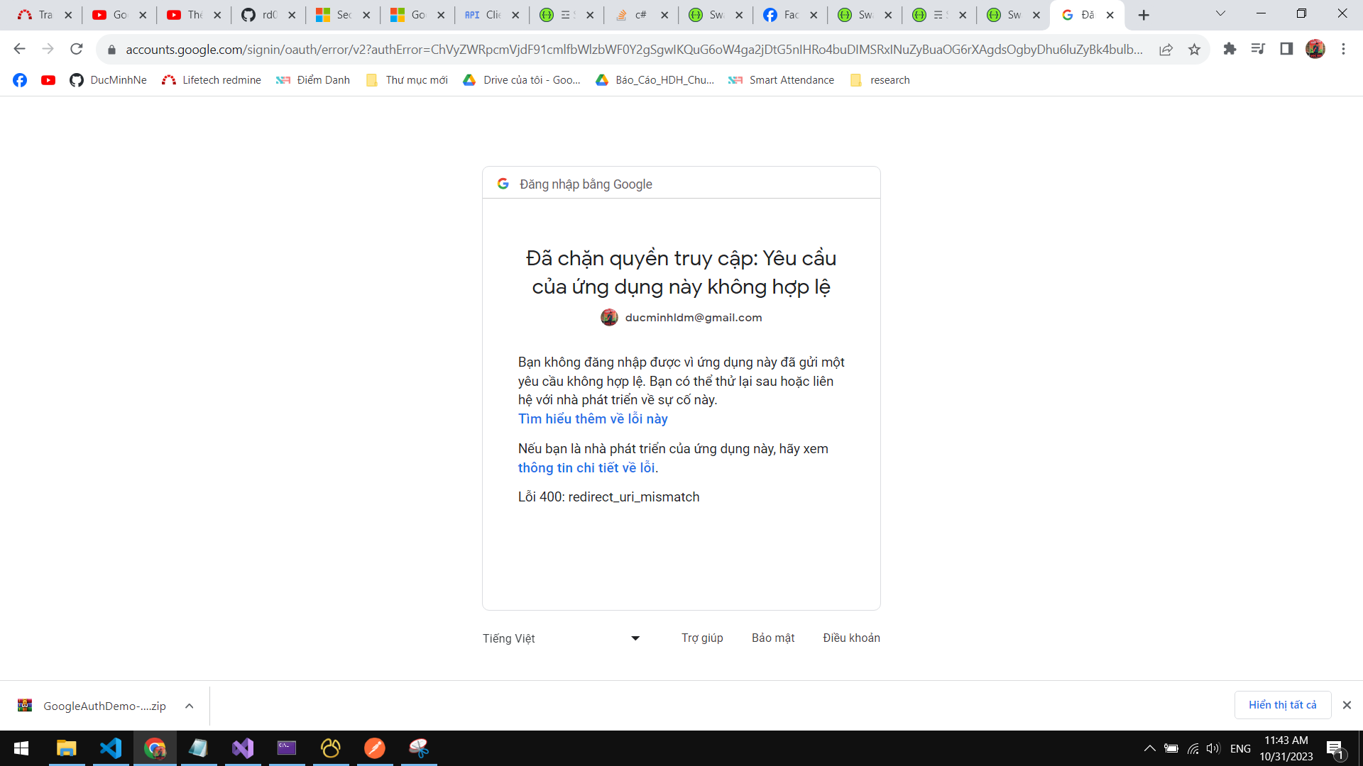Reload the current page
This screenshot has width=1363, height=766.
point(77,49)
